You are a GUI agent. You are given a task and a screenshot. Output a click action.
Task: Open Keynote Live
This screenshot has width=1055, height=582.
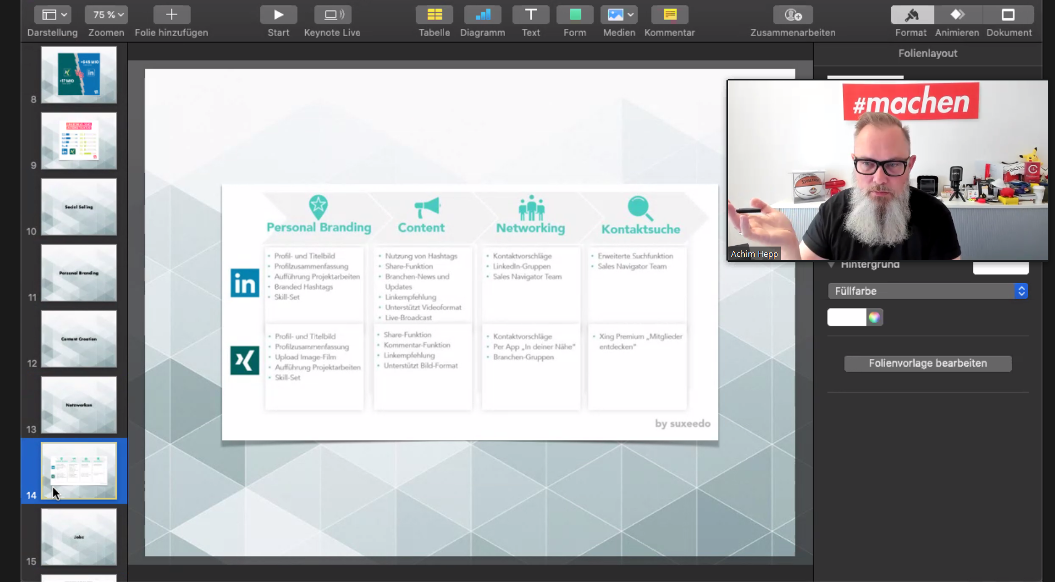[x=332, y=14]
